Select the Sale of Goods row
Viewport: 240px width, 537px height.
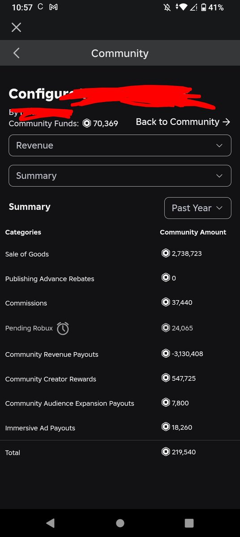tap(120, 254)
